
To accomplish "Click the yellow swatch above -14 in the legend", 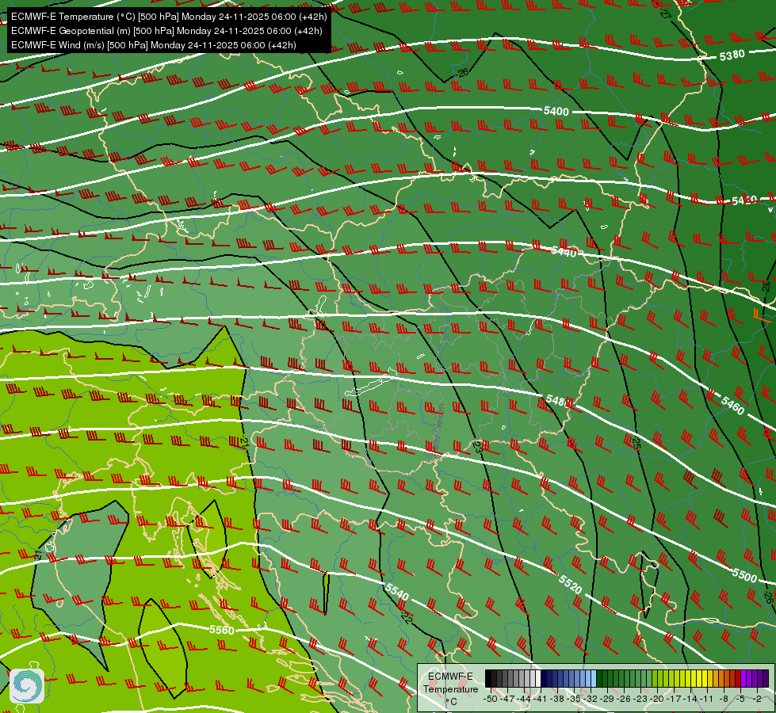I will click(x=694, y=678).
